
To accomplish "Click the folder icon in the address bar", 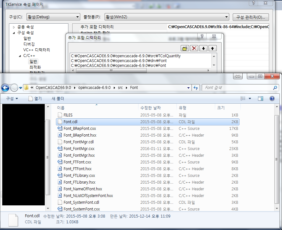I will (26, 88).
